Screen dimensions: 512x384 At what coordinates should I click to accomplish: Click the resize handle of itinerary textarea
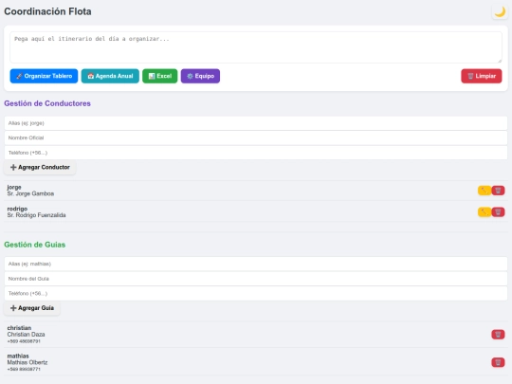[x=500, y=61]
